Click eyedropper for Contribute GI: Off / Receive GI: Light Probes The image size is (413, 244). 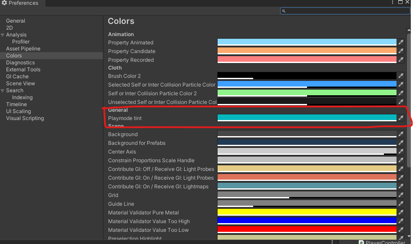coord(401,169)
